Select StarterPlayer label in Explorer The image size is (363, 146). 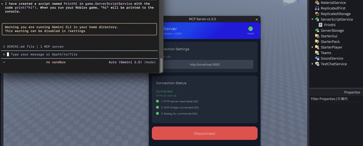click(331, 47)
